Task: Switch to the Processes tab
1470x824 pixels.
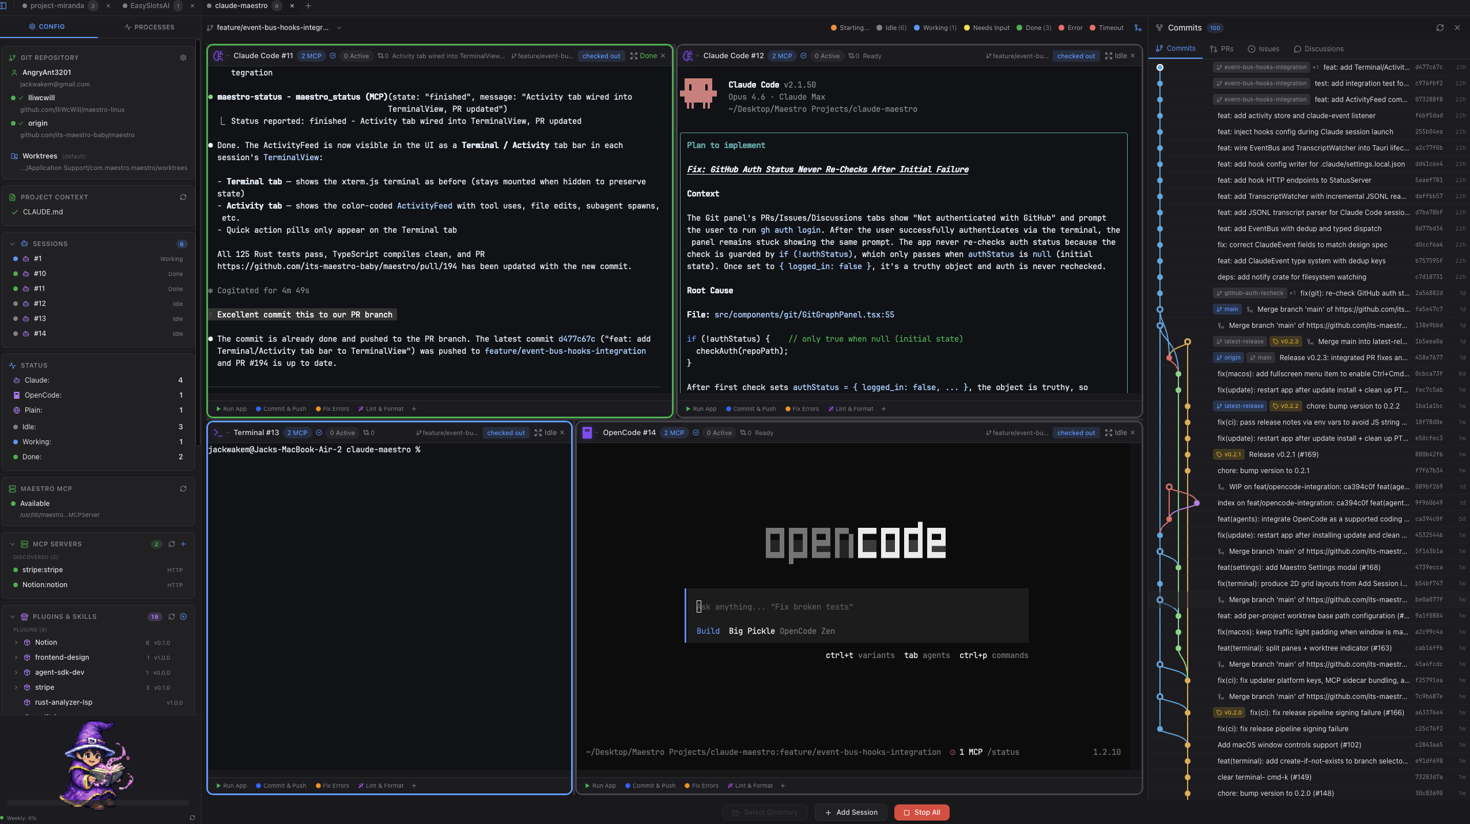Action: (149, 27)
